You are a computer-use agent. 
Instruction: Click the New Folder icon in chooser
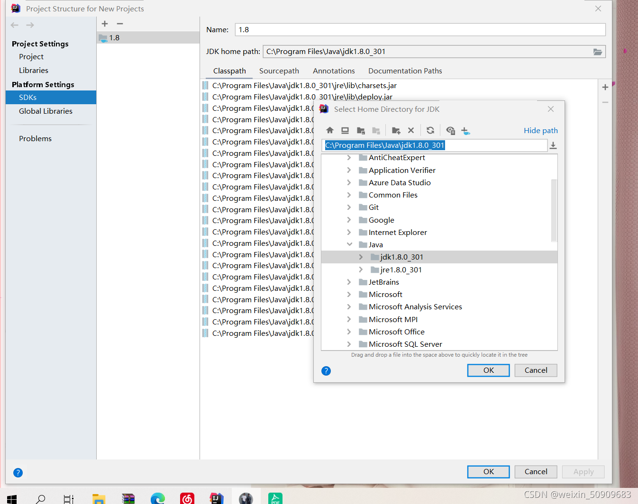[396, 130]
